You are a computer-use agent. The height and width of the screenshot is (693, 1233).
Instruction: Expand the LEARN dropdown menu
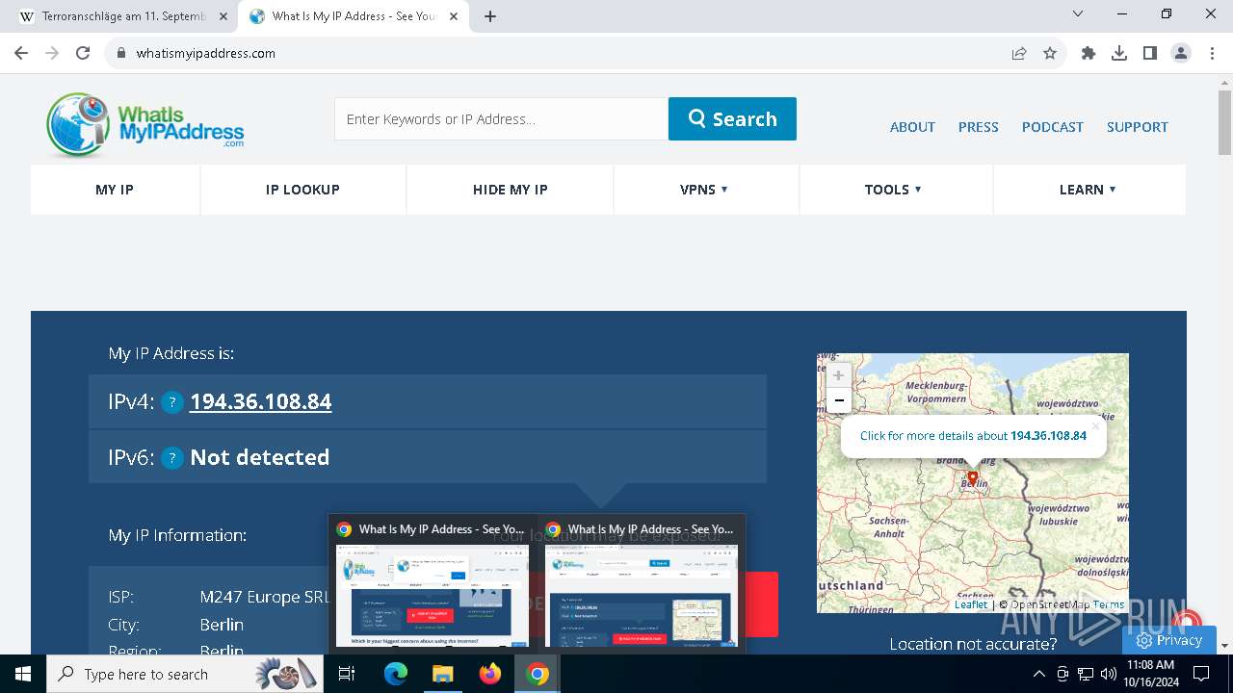pyautogui.click(x=1088, y=190)
